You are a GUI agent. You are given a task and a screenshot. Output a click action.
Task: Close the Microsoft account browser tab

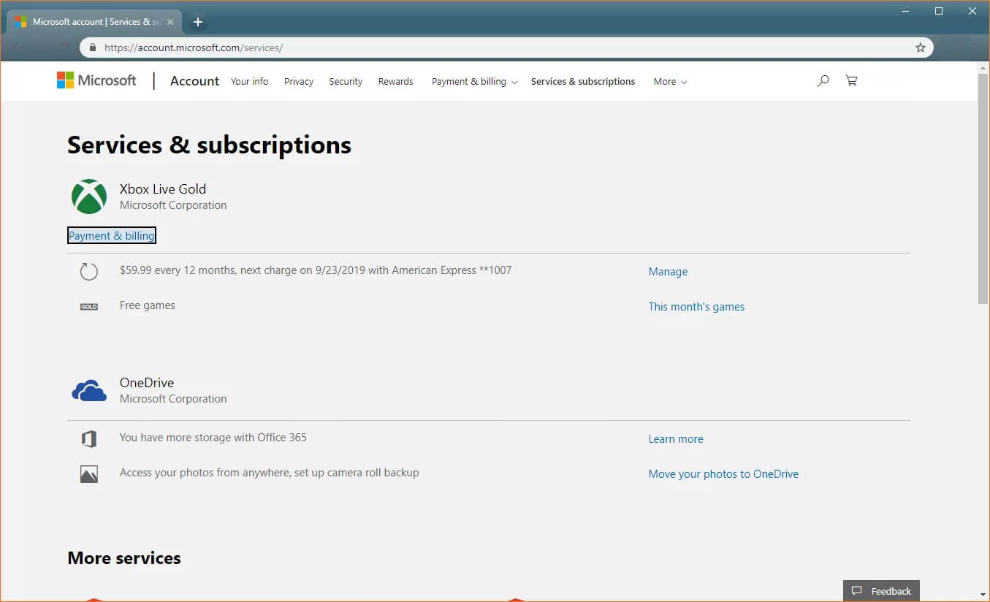pos(170,22)
